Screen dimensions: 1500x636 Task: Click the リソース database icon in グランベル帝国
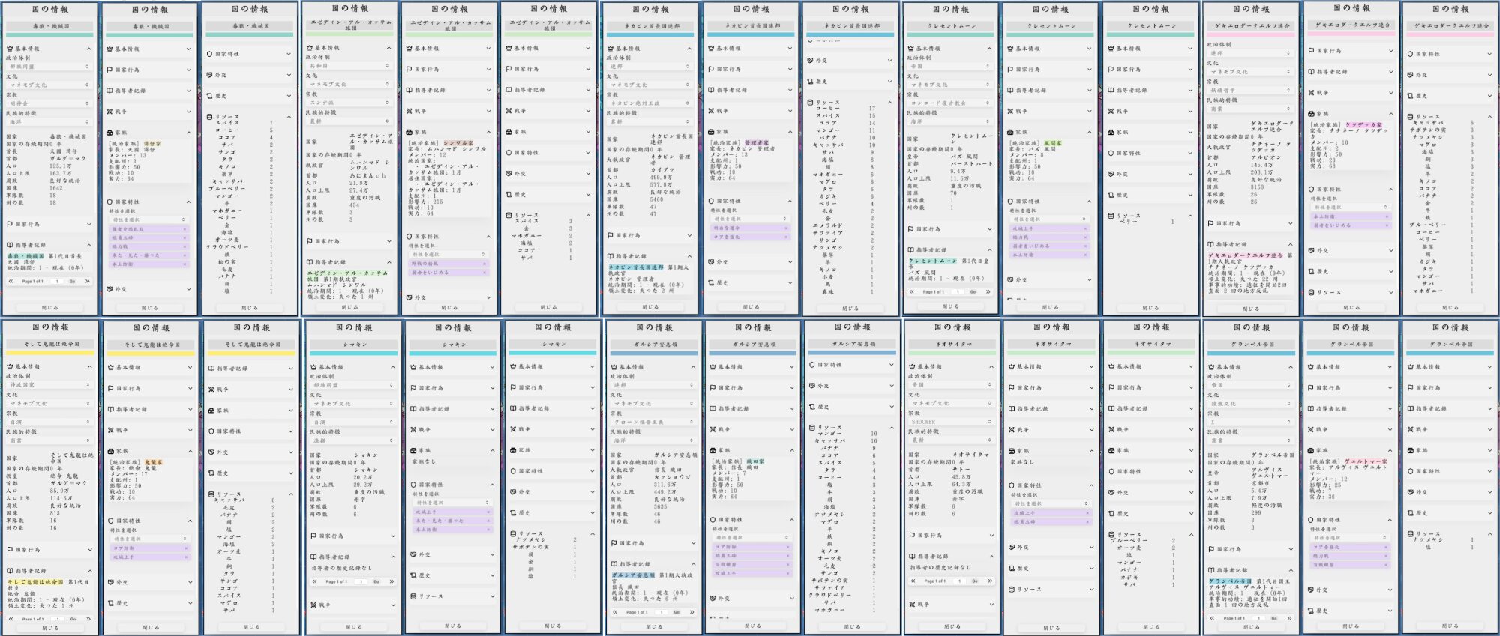(1411, 534)
